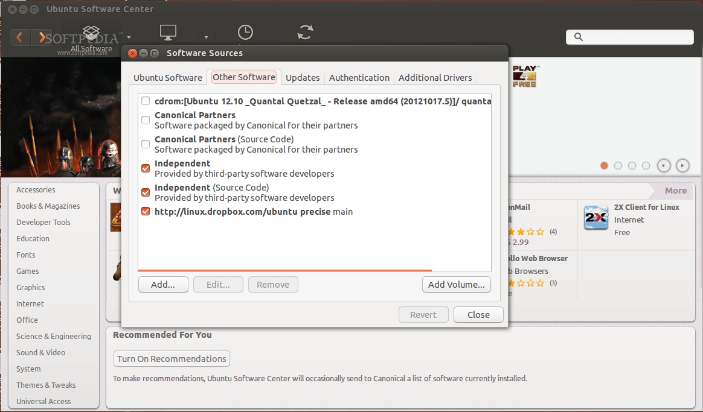703x412 pixels.
Task: Open the System category
Action: tap(28, 369)
